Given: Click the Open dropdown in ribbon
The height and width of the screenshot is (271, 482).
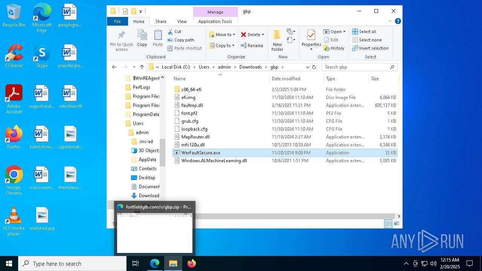Looking at the screenshot, I should click(334, 32).
